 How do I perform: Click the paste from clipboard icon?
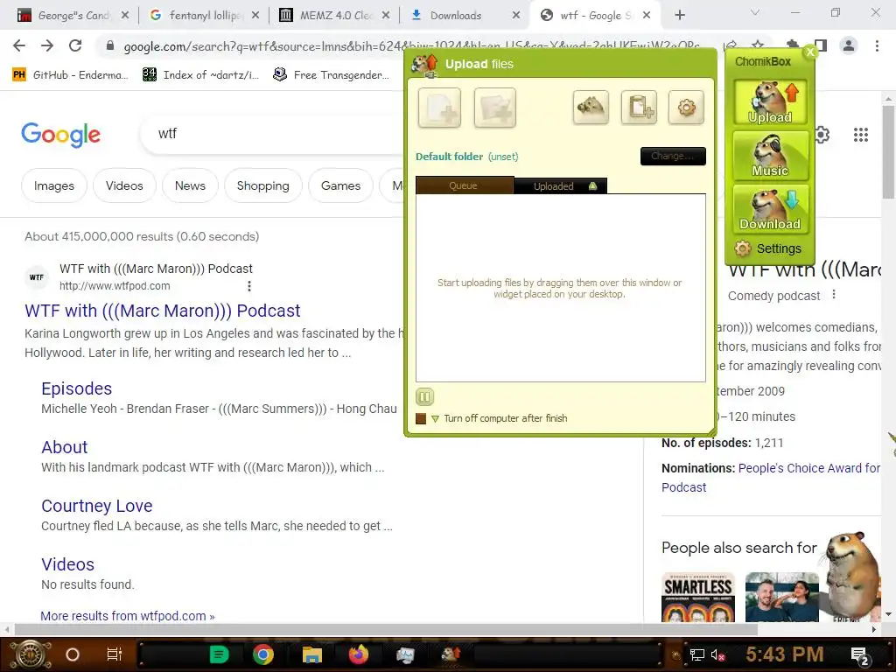[x=639, y=107]
